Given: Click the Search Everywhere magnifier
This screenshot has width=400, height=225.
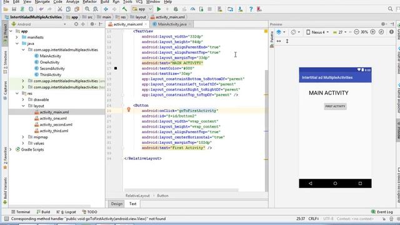Looking at the screenshot, I should coord(390,9).
